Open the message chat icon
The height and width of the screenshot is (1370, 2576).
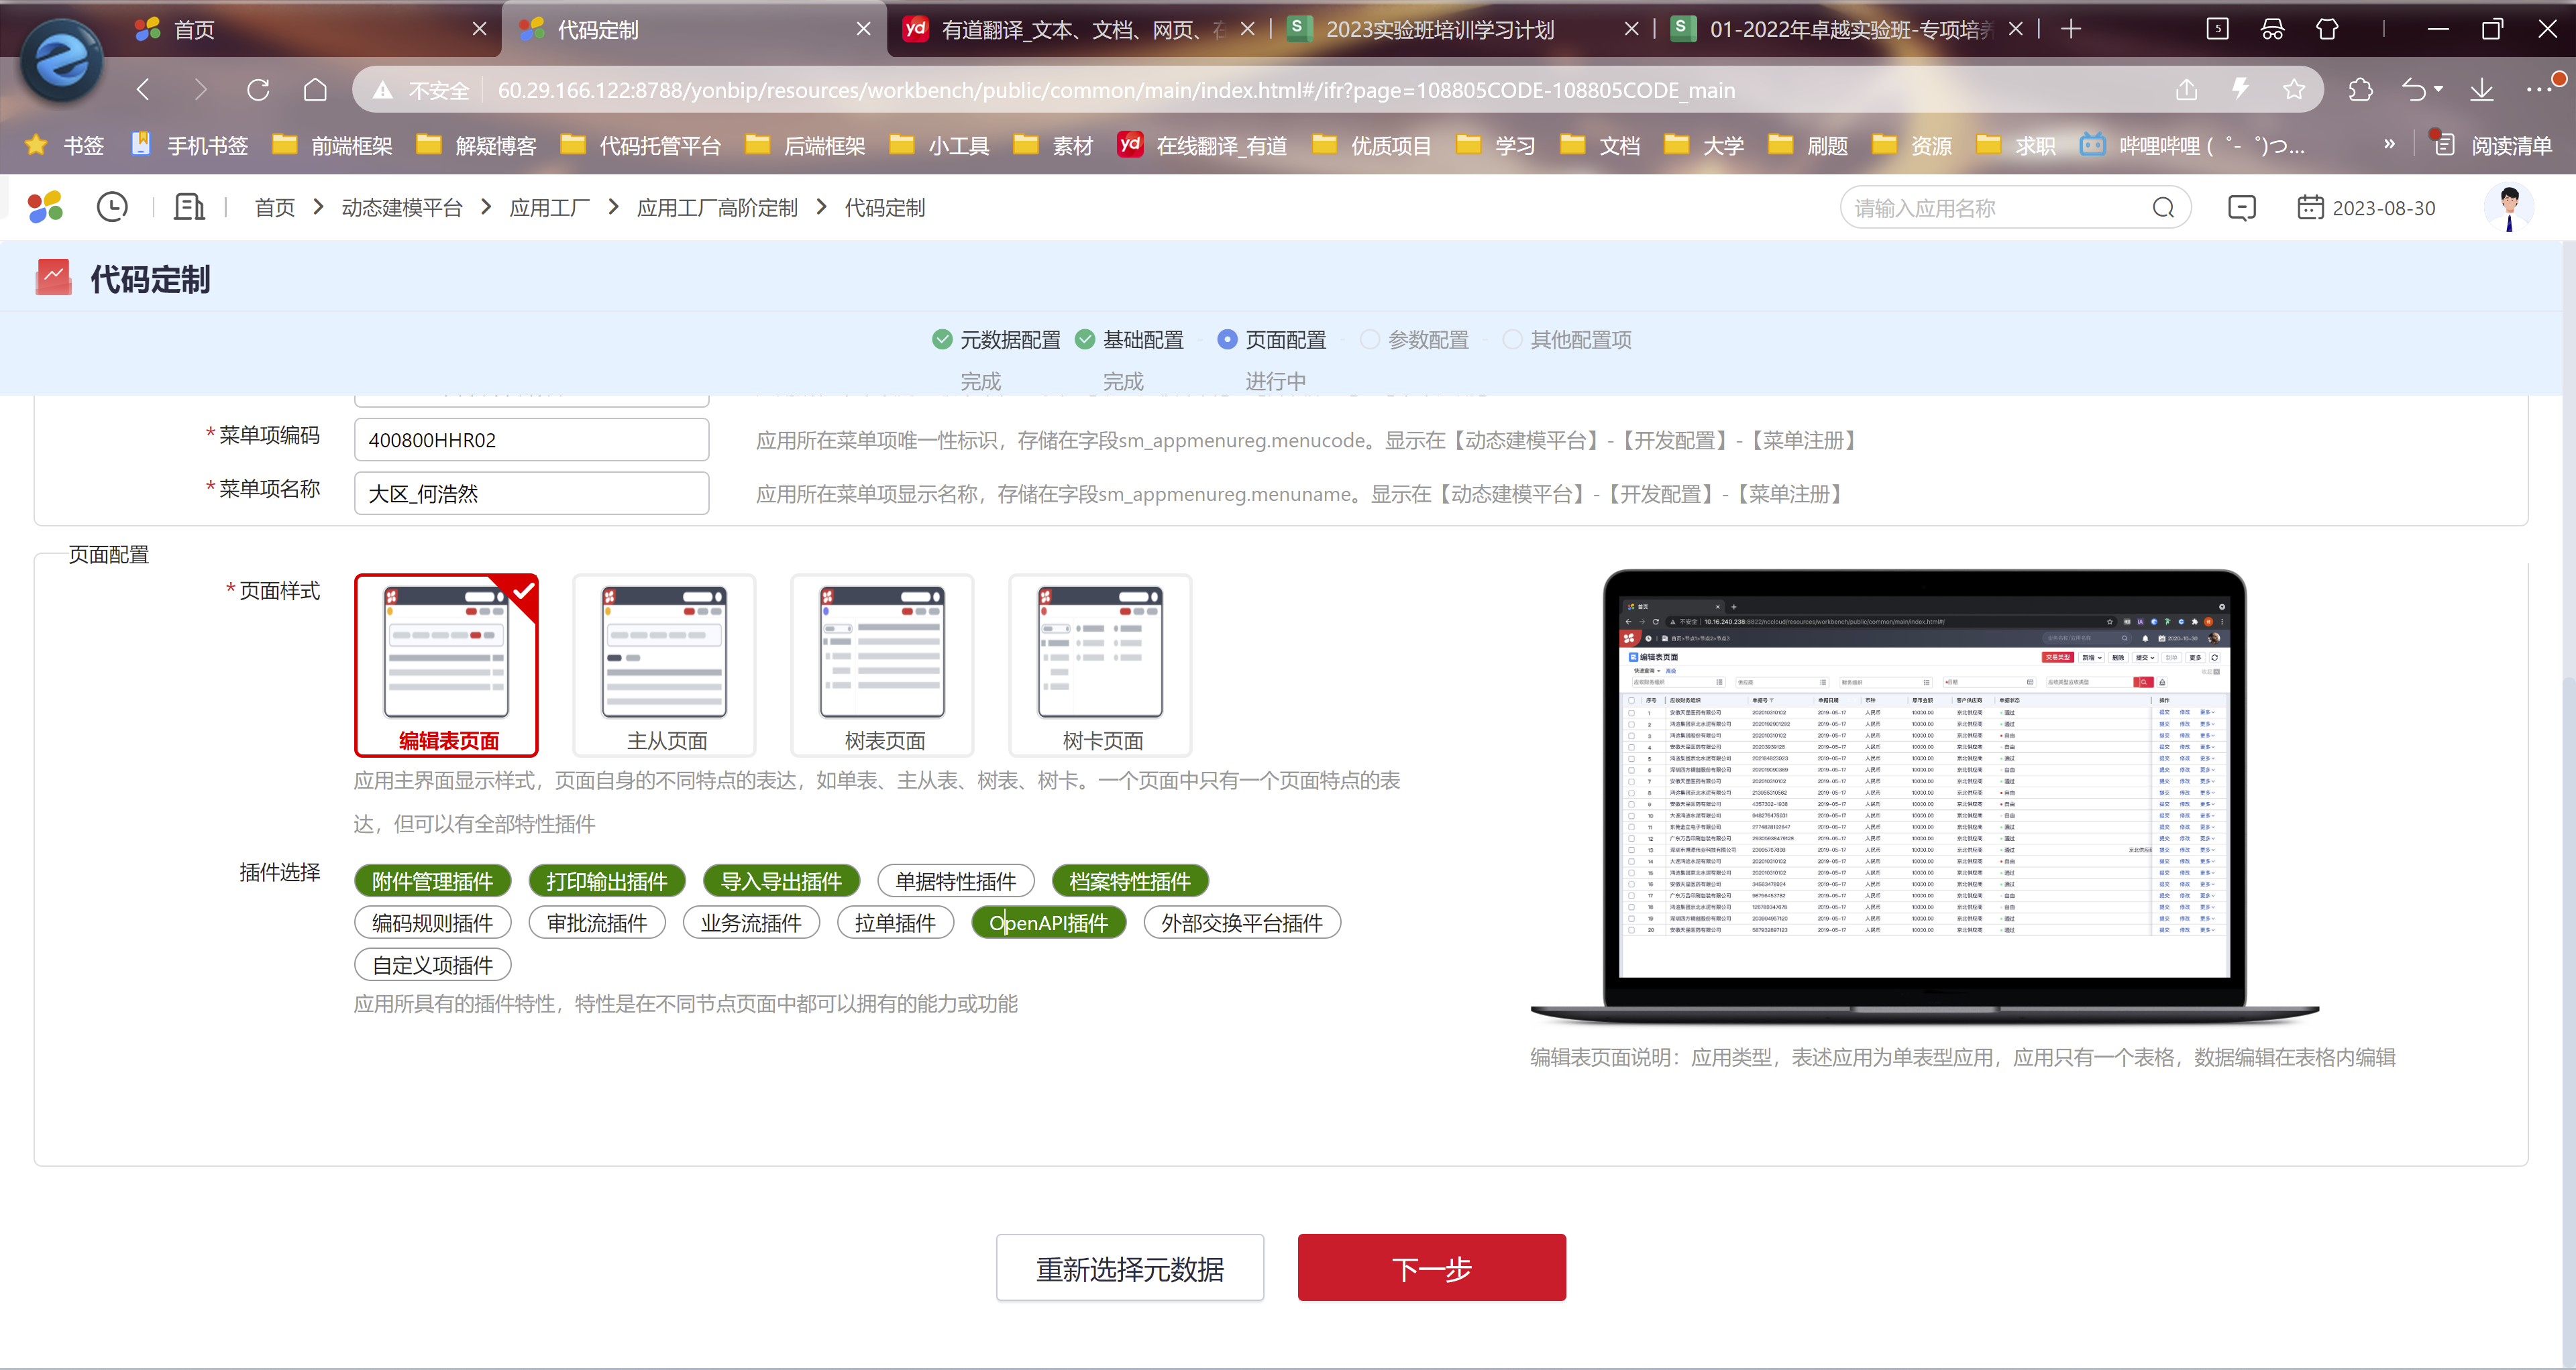2241,208
